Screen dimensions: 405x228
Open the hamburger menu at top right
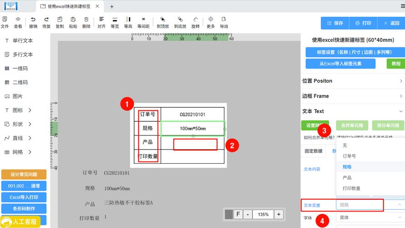pos(403,6)
